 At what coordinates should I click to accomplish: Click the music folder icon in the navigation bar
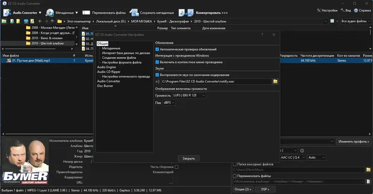(32, 21)
